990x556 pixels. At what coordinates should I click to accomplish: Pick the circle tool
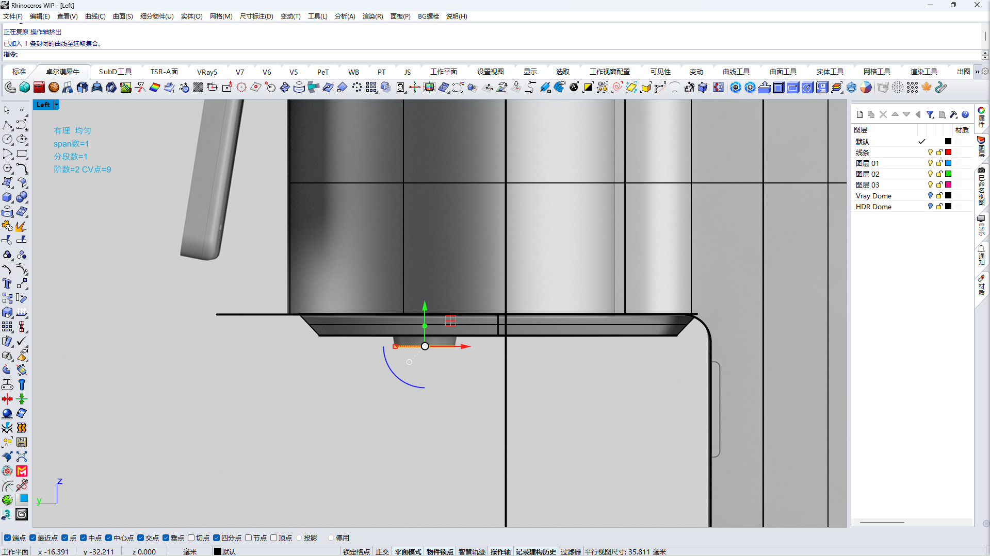click(7, 140)
